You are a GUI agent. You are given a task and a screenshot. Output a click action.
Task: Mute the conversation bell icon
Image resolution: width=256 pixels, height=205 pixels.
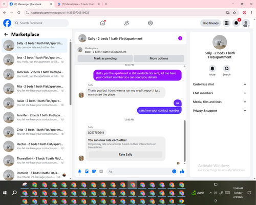[212, 69]
